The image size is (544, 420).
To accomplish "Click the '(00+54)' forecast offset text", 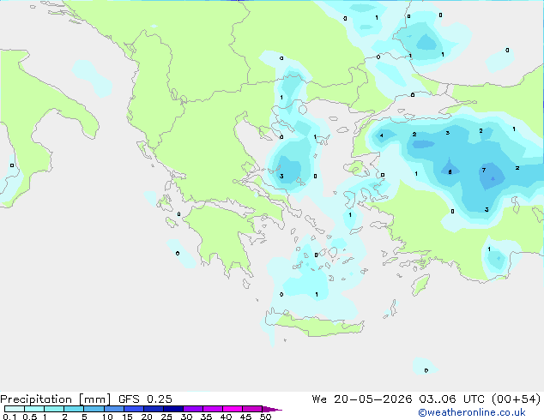I will [517, 399].
